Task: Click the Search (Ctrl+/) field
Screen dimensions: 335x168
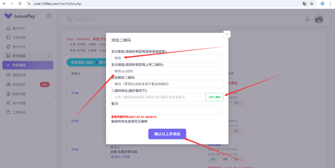Action: (85, 19)
